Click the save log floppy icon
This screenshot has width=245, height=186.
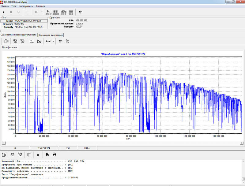pos(13,155)
